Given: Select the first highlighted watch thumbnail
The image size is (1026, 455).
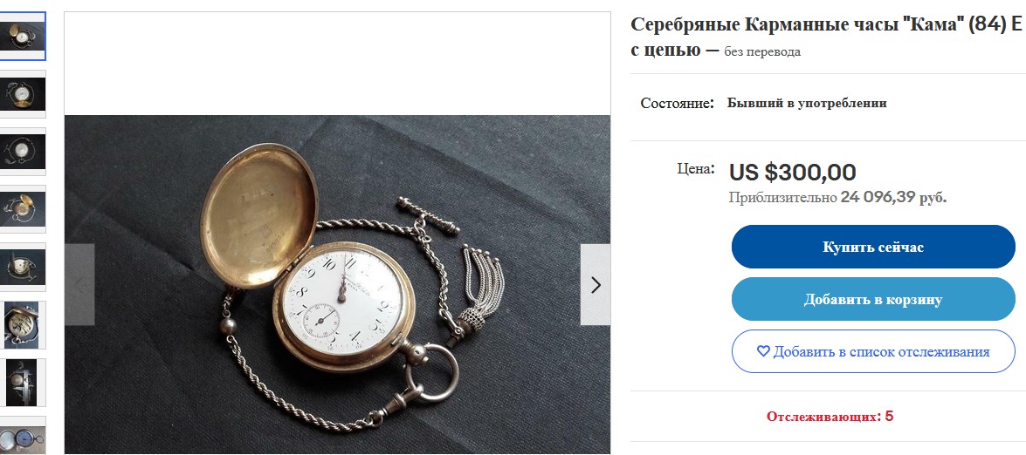Looking at the screenshot, I should 23,37.
